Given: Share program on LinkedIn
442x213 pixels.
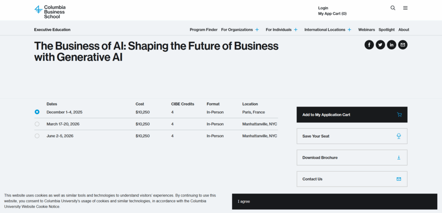Looking at the screenshot, I should (391, 45).
